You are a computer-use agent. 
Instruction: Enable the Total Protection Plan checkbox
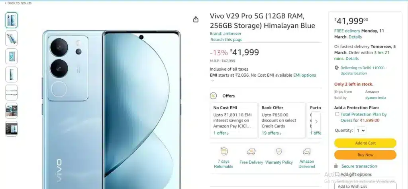coord(337,114)
